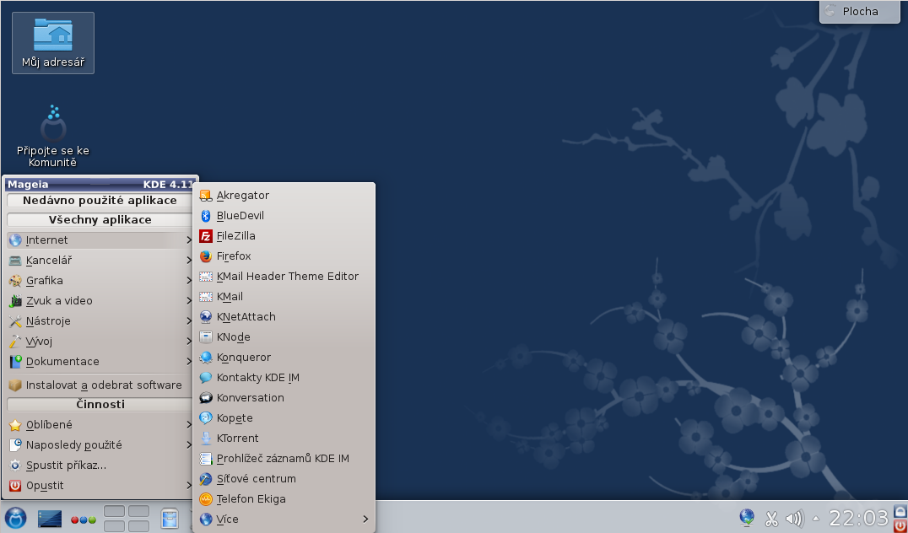Select the Připojte se ke Komunitě desktop icon
The height and width of the screenshot is (533, 908).
(53, 137)
